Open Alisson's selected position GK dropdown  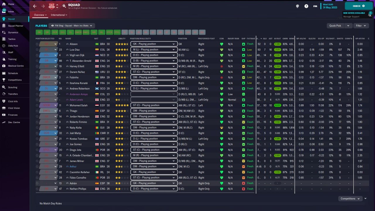49,44
